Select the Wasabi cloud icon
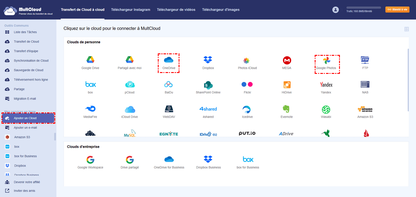The image size is (416, 197). point(326,109)
